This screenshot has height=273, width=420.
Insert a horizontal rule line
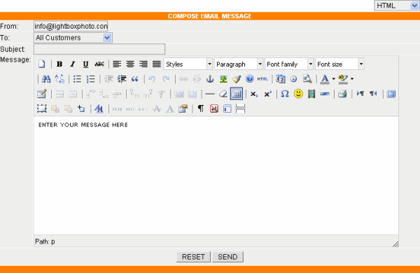pos(210,94)
